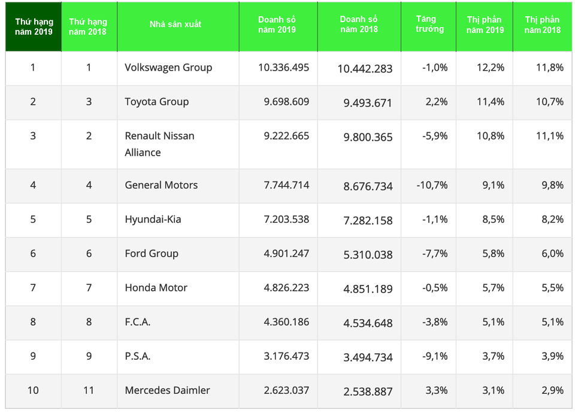Click the 2.538.887 sales value
The height and width of the screenshot is (413, 575).
point(368,391)
